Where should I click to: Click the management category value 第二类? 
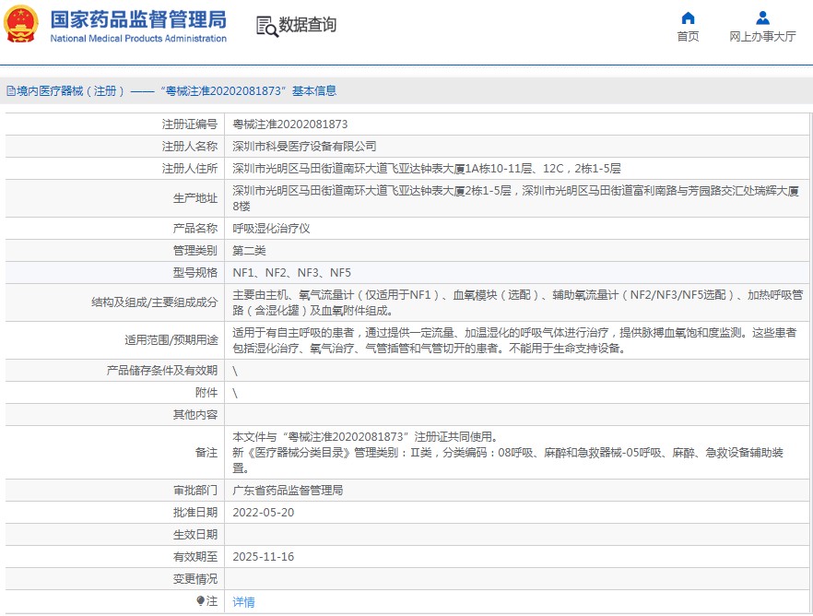pos(249,251)
